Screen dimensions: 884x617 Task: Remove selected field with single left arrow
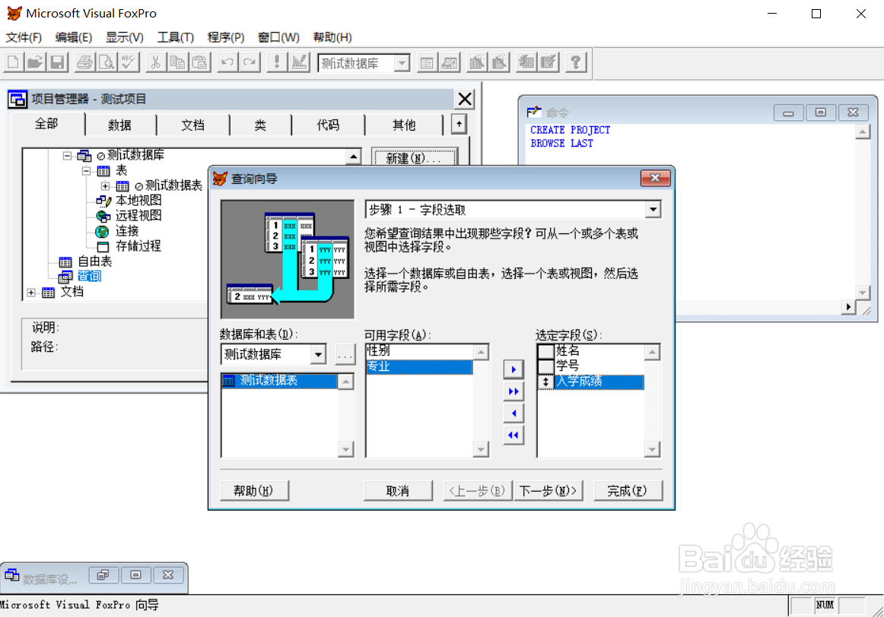point(513,413)
